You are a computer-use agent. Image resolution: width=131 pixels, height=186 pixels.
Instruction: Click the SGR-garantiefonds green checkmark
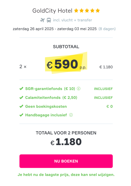coord(21,88)
